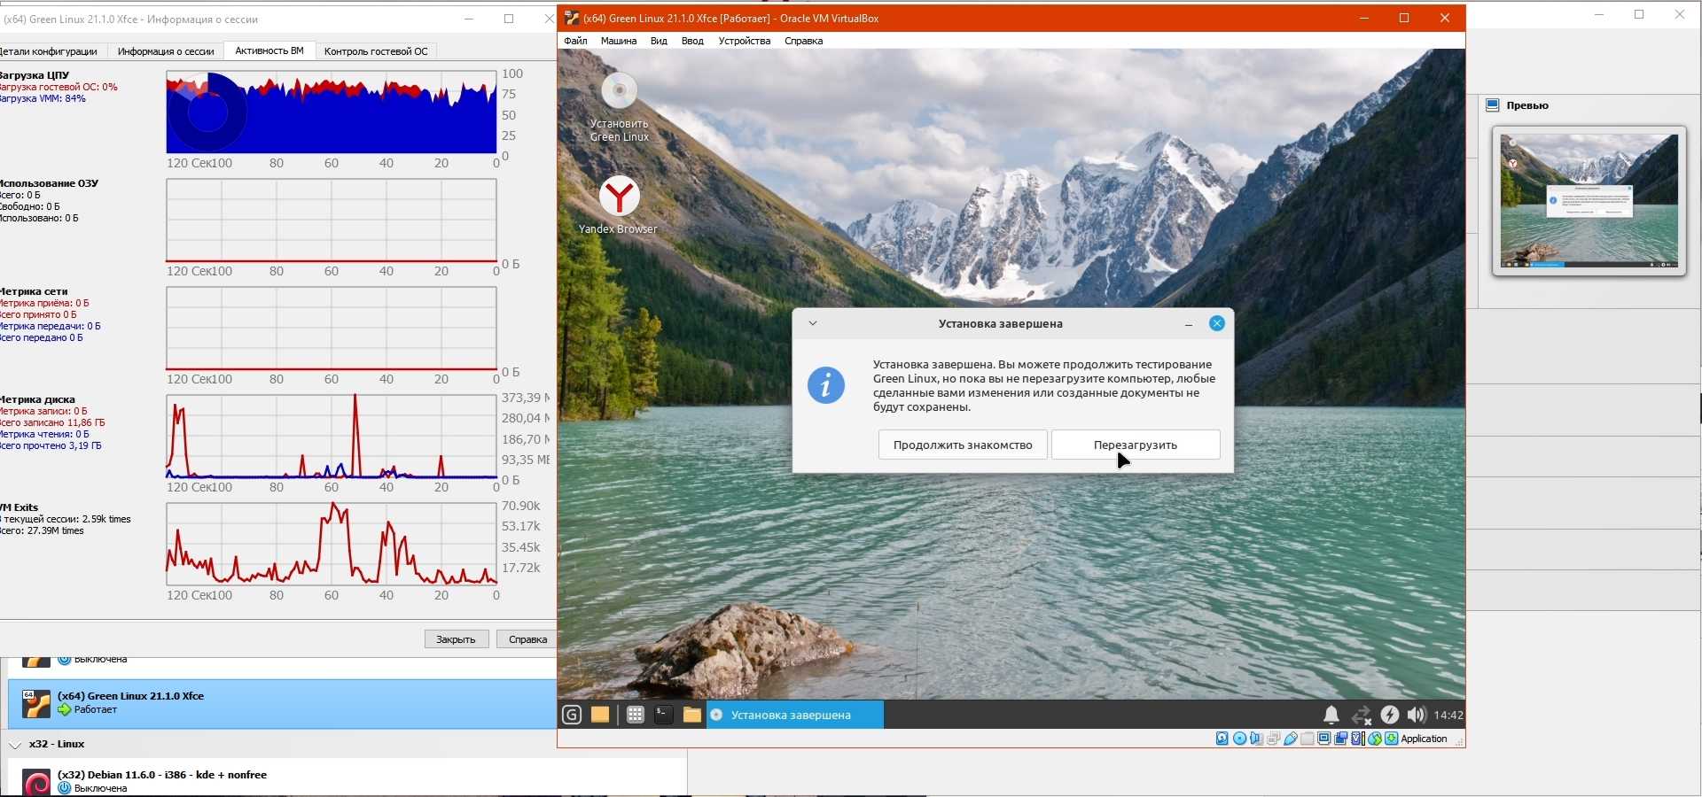Show desktop using the yellow square panel icon

[x=600, y=715]
